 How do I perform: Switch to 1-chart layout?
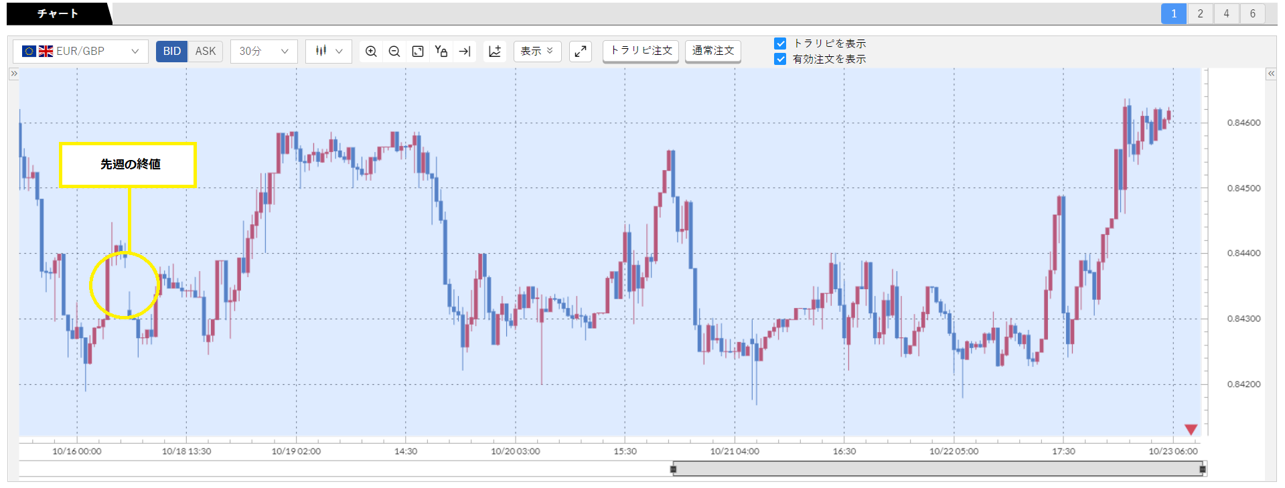[x=1174, y=13]
